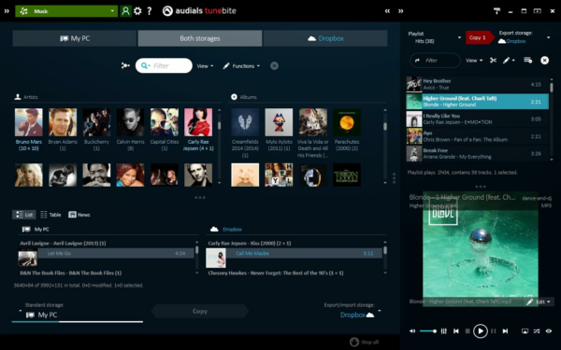Screen dimensions: 561x350
Task: Click the playlist scrollbar
Action: tap(552, 119)
